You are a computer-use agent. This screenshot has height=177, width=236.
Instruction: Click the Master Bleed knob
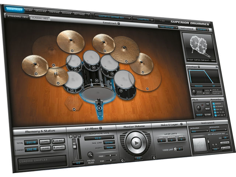90,155
